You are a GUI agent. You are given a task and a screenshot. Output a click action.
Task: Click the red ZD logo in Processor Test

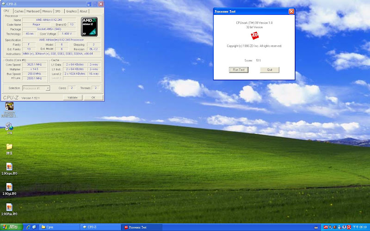point(255,36)
